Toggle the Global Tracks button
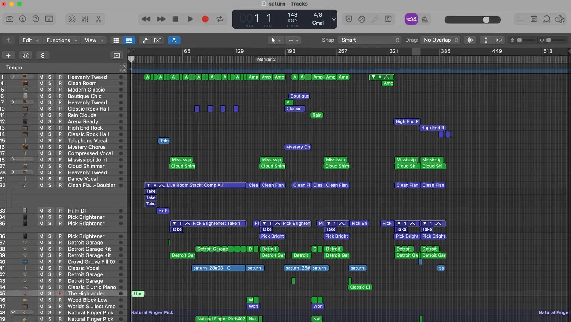The image size is (571, 322). point(117,55)
